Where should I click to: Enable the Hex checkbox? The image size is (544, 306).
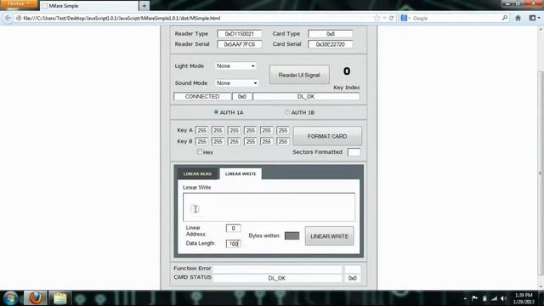tap(200, 151)
